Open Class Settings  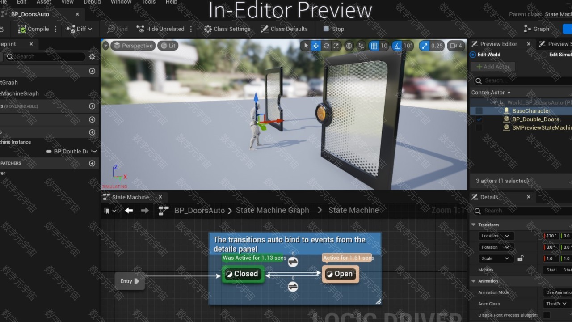(x=227, y=29)
